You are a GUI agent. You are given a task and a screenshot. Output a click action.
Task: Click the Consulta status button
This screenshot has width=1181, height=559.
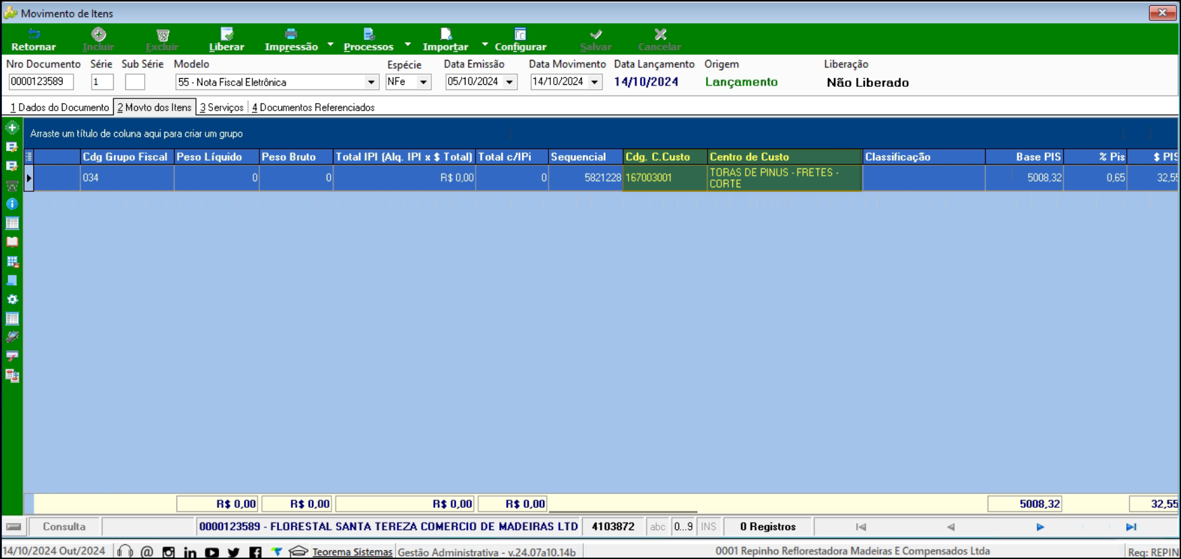(x=64, y=527)
